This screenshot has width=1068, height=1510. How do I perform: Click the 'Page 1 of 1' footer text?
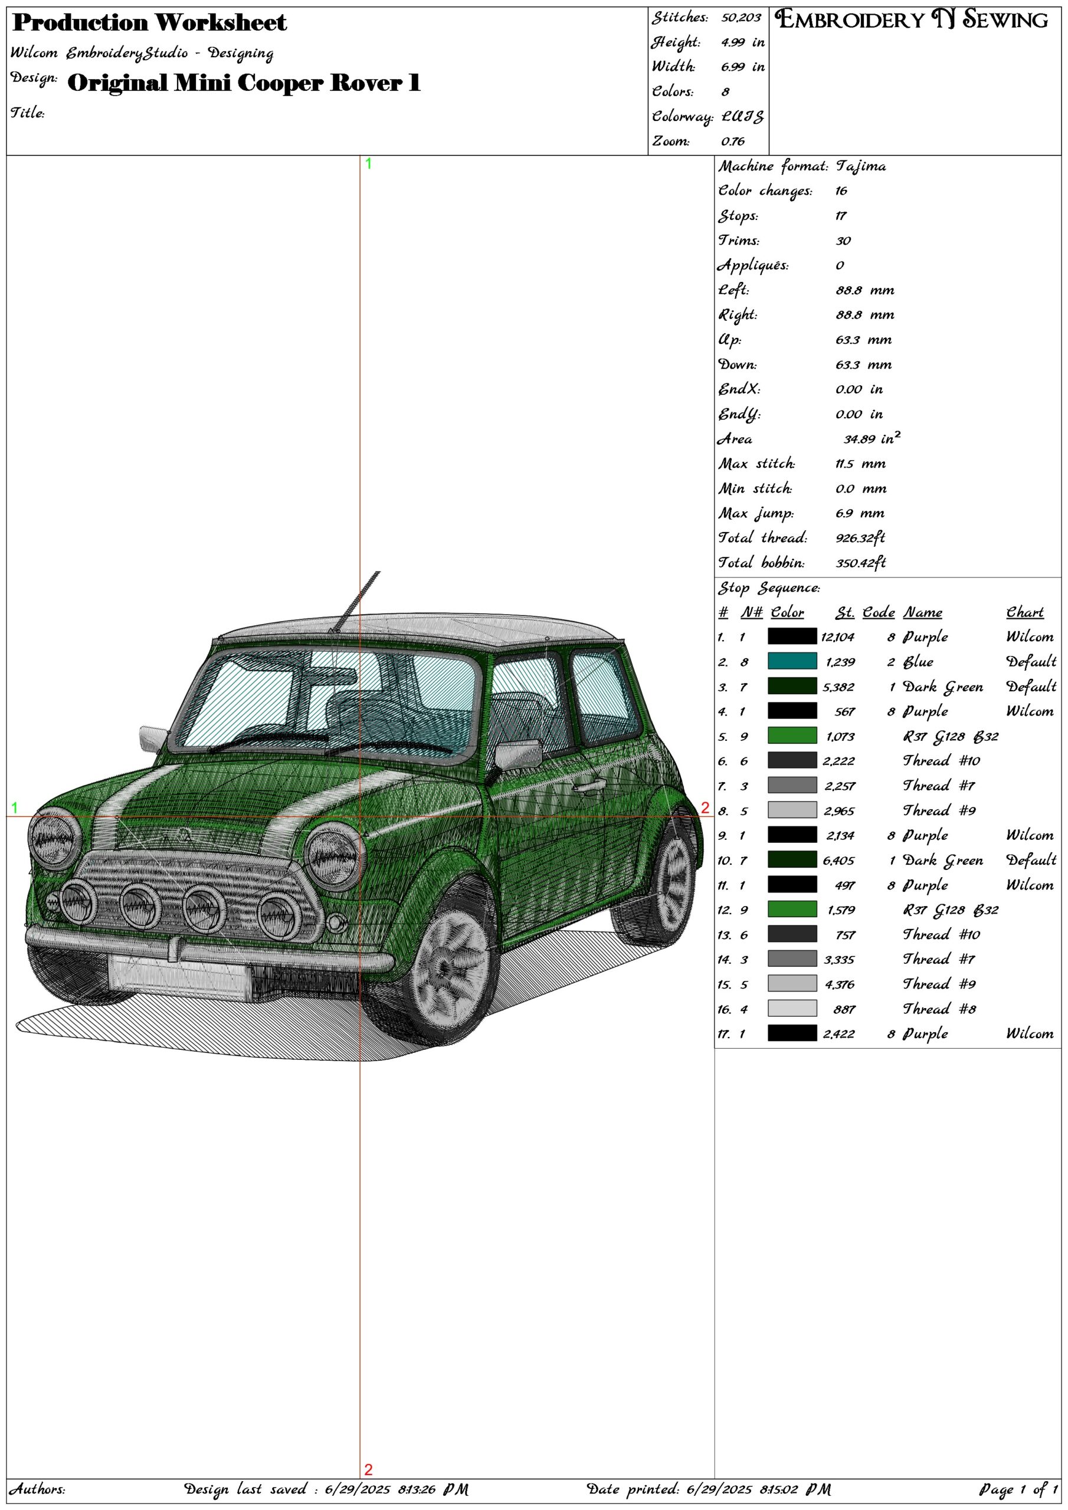click(x=1018, y=1489)
